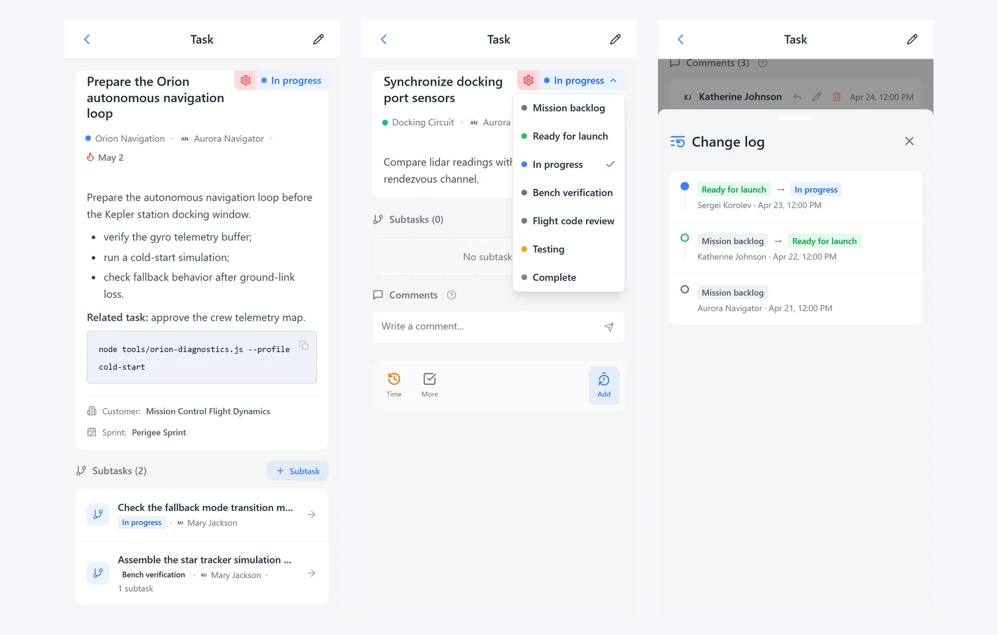Click branch icon of star tracker subtask
Image resolution: width=997 pixels, height=635 pixels.
click(98, 573)
